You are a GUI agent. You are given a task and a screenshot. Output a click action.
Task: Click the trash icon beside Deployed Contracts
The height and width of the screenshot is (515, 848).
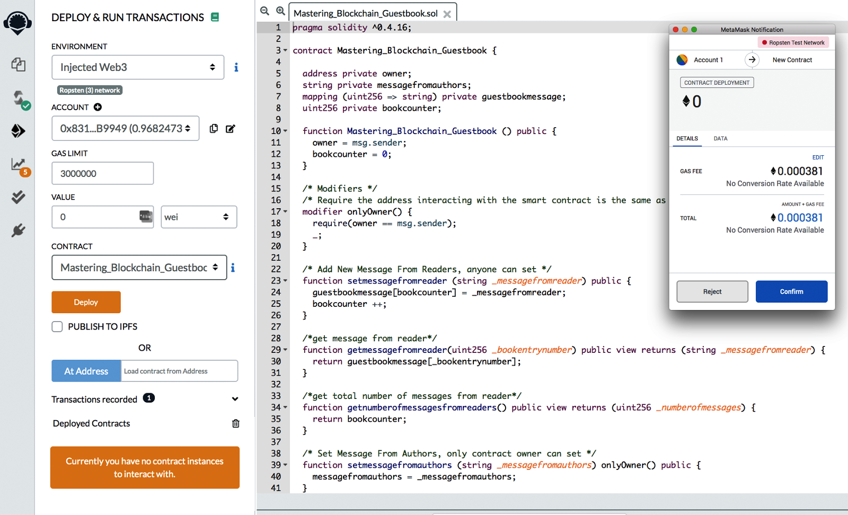click(x=236, y=423)
